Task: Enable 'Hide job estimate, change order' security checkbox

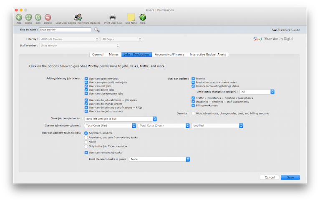Action: [x=193, y=113]
